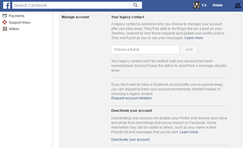
Task: Open the Cv profile picture thumbnail
Action: click(196, 5)
